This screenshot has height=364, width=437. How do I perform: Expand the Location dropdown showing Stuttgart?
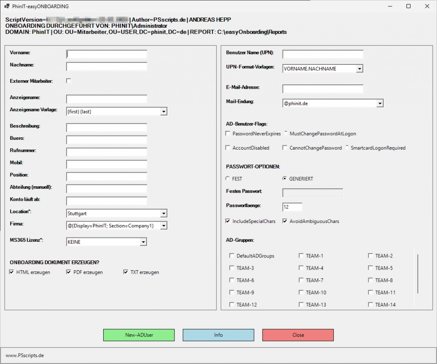coord(163,213)
